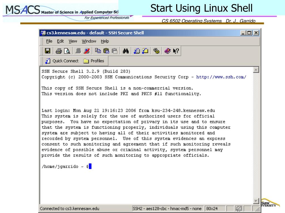285x213 pixels.
Task: Open the View menu
Action: pyautogui.click(x=73, y=41)
